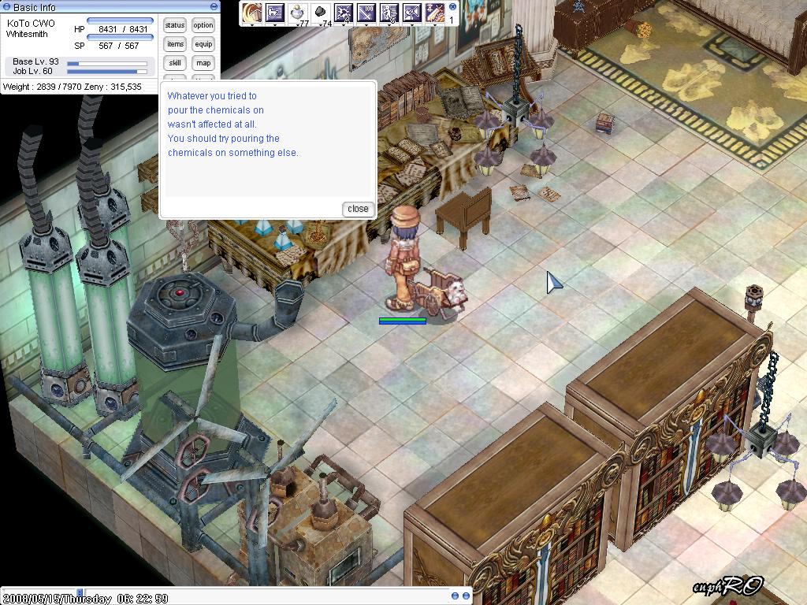
Task: Cast the running figure speed skill level 5
Action: [389, 13]
